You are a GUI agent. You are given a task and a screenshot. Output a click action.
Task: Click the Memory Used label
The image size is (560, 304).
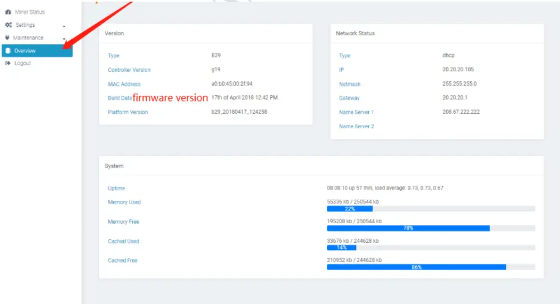point(124,202)
